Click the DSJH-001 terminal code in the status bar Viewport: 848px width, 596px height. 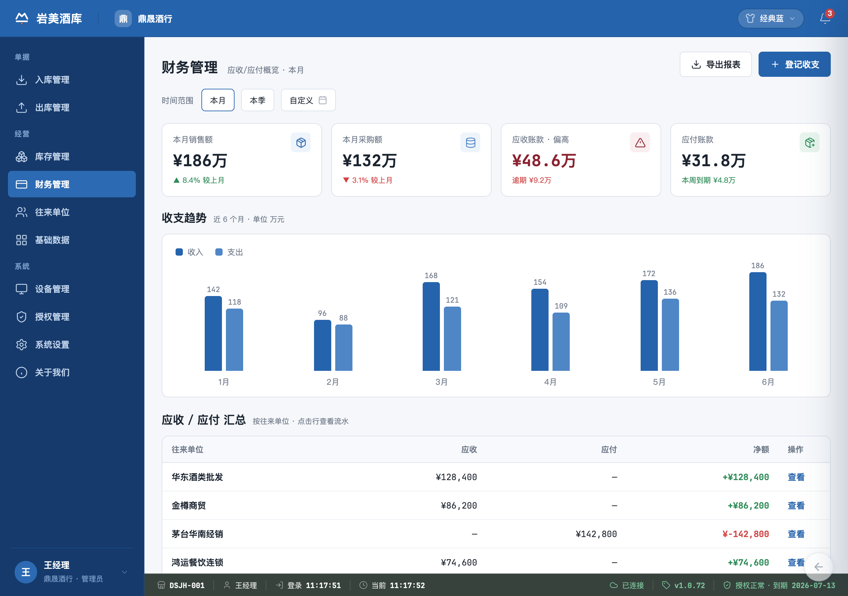pos(187,585)
